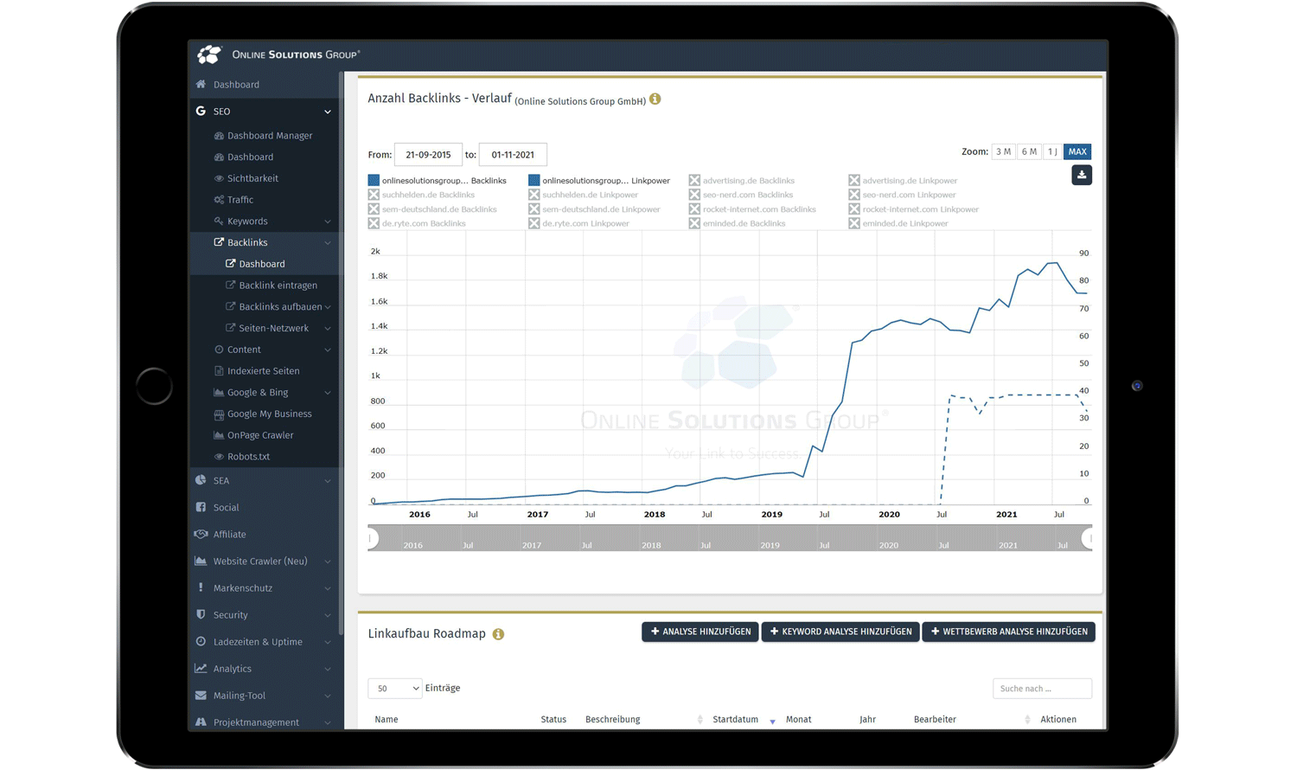
Task: Click the Sichtbarkeit eye icon
Action: (219, 178)
